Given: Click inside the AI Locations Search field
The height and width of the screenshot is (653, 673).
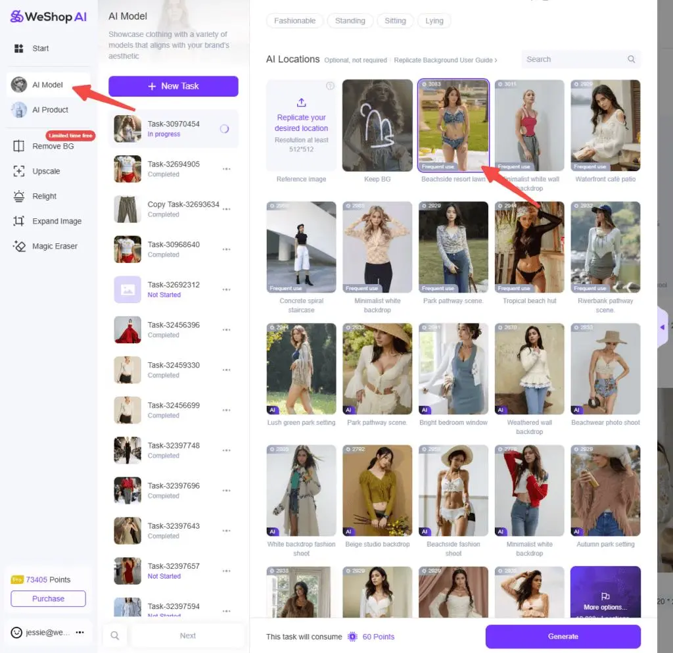Looking at the screenshot, I should [581, 59].
